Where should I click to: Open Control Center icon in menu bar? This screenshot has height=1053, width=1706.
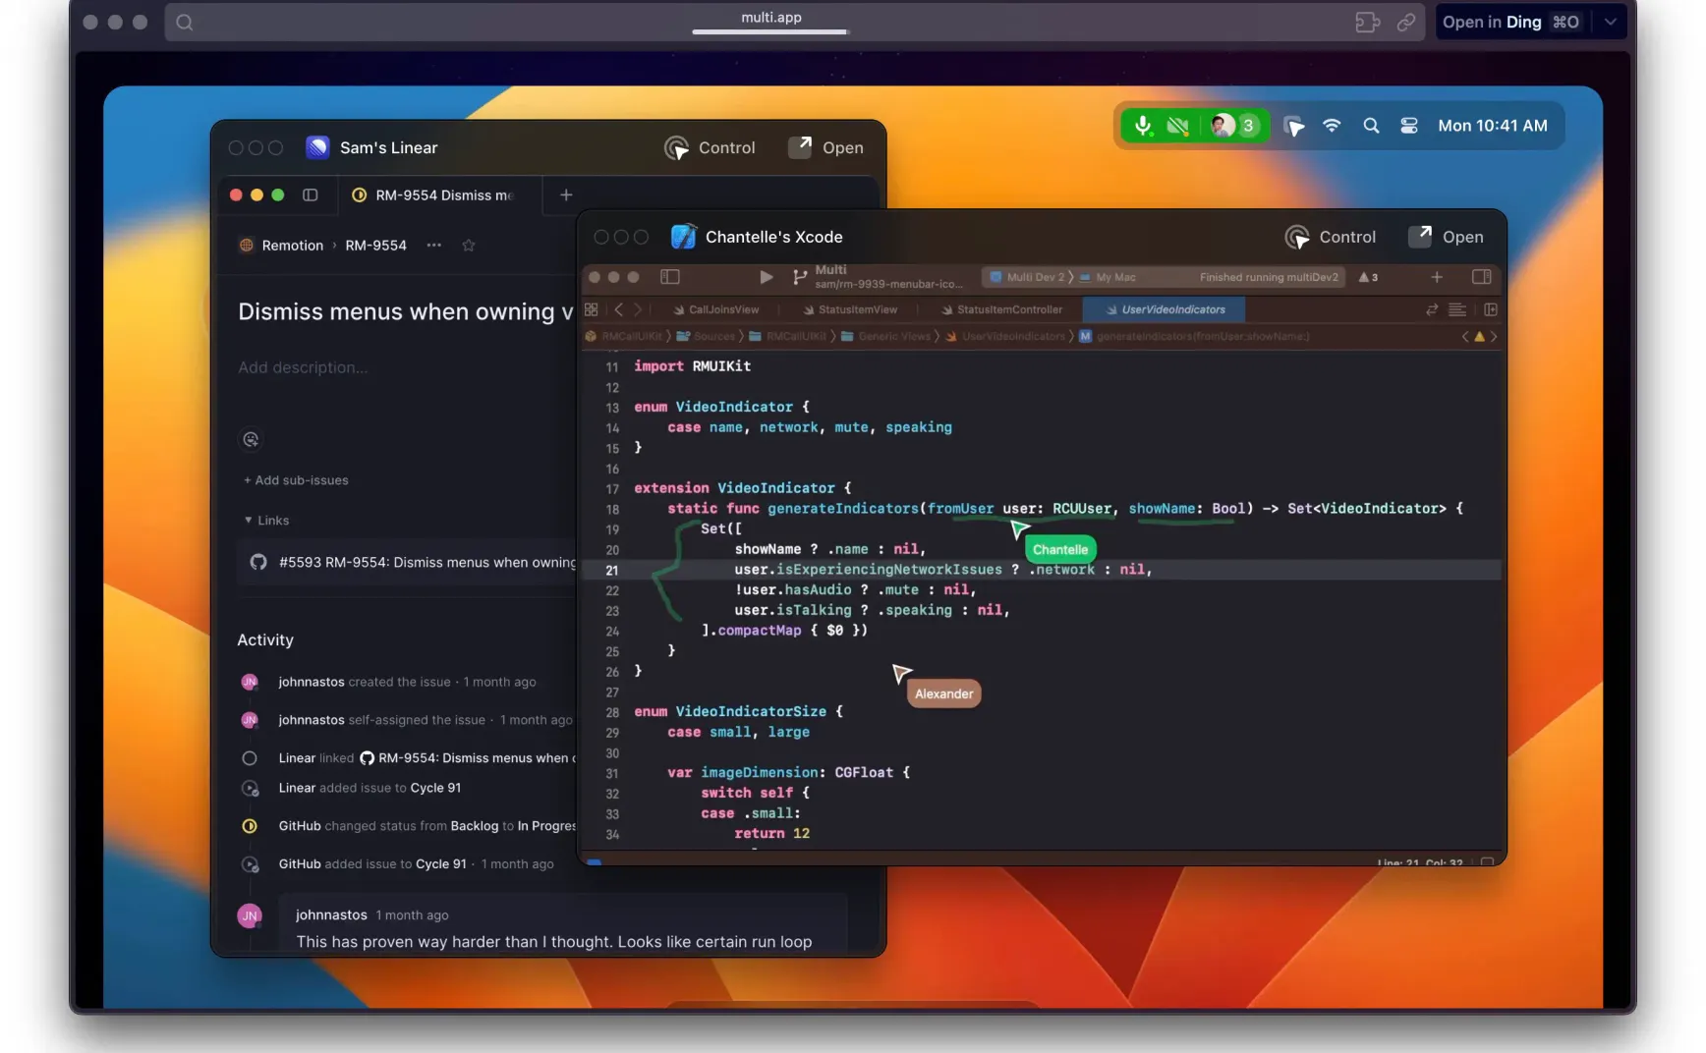point(1409,126)
